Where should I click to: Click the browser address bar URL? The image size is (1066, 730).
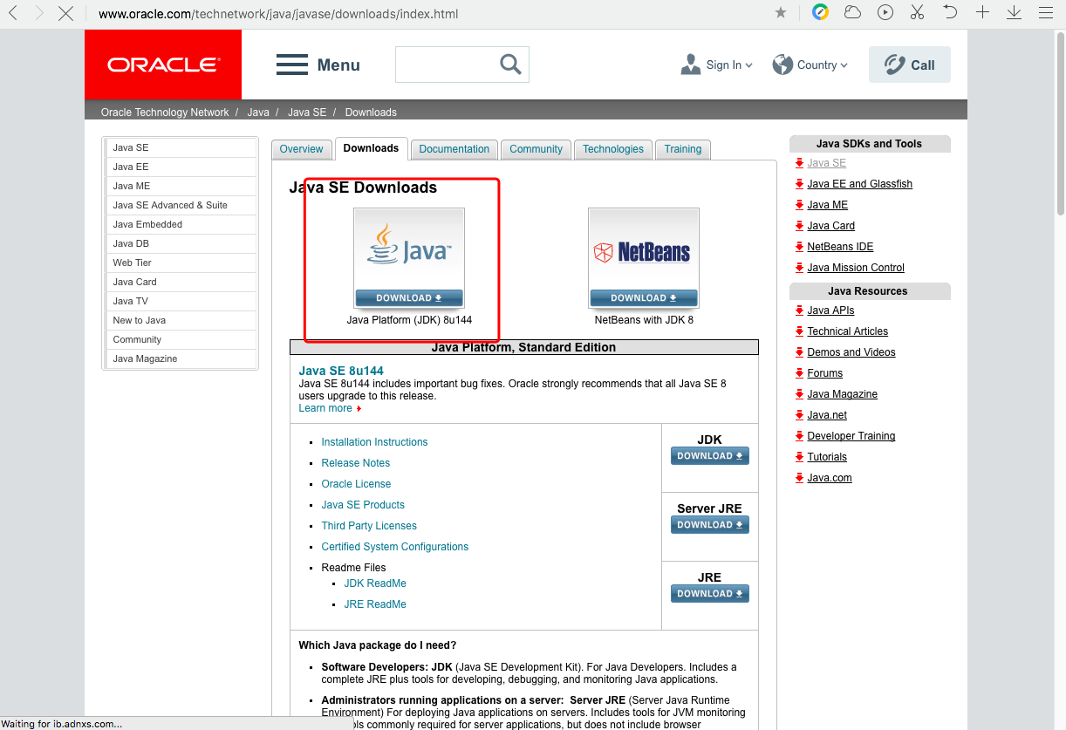click(278, 14)
